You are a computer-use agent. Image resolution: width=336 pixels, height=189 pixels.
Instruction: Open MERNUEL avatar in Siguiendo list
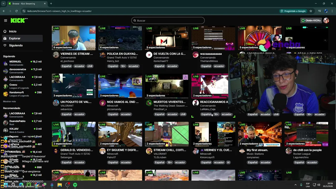tap(6, 63)
